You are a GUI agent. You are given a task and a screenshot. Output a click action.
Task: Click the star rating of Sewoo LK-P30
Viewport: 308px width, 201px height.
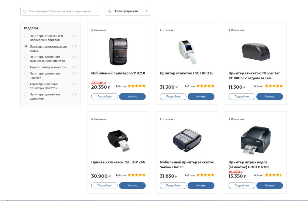coord(205,175)
